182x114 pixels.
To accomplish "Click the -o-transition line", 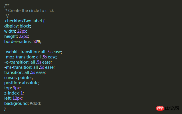I will 28,62.
